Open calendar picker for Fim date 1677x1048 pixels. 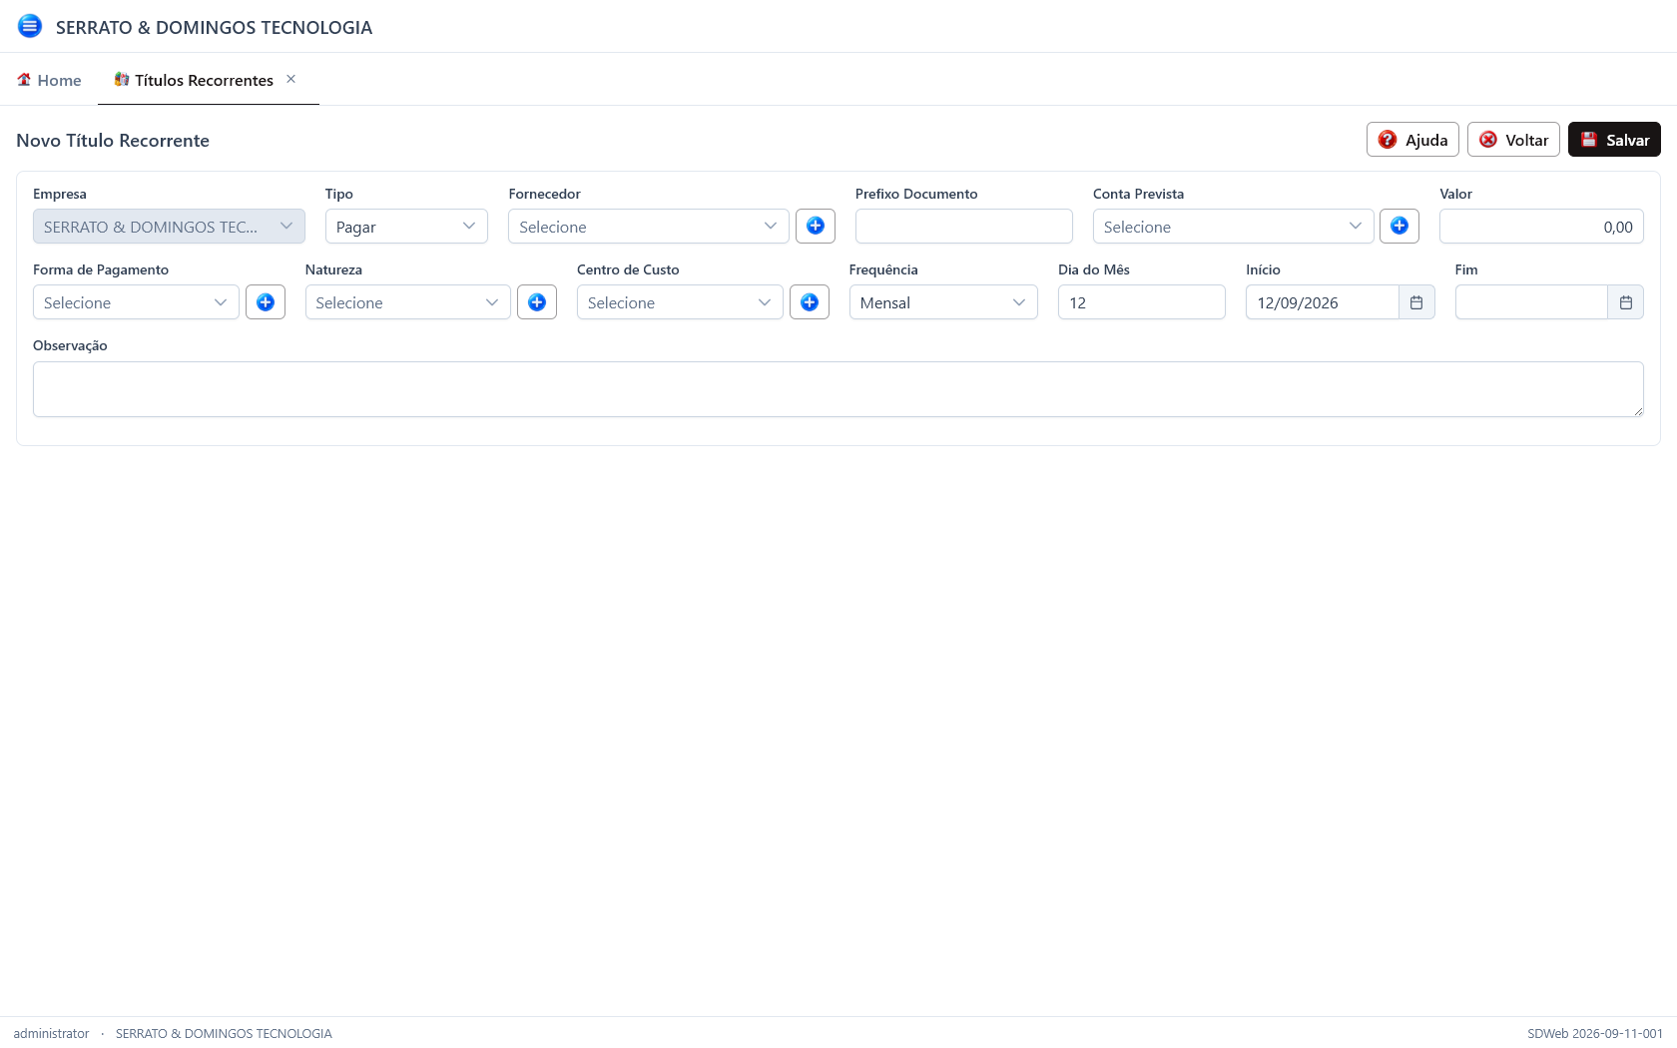[1625, 301]
